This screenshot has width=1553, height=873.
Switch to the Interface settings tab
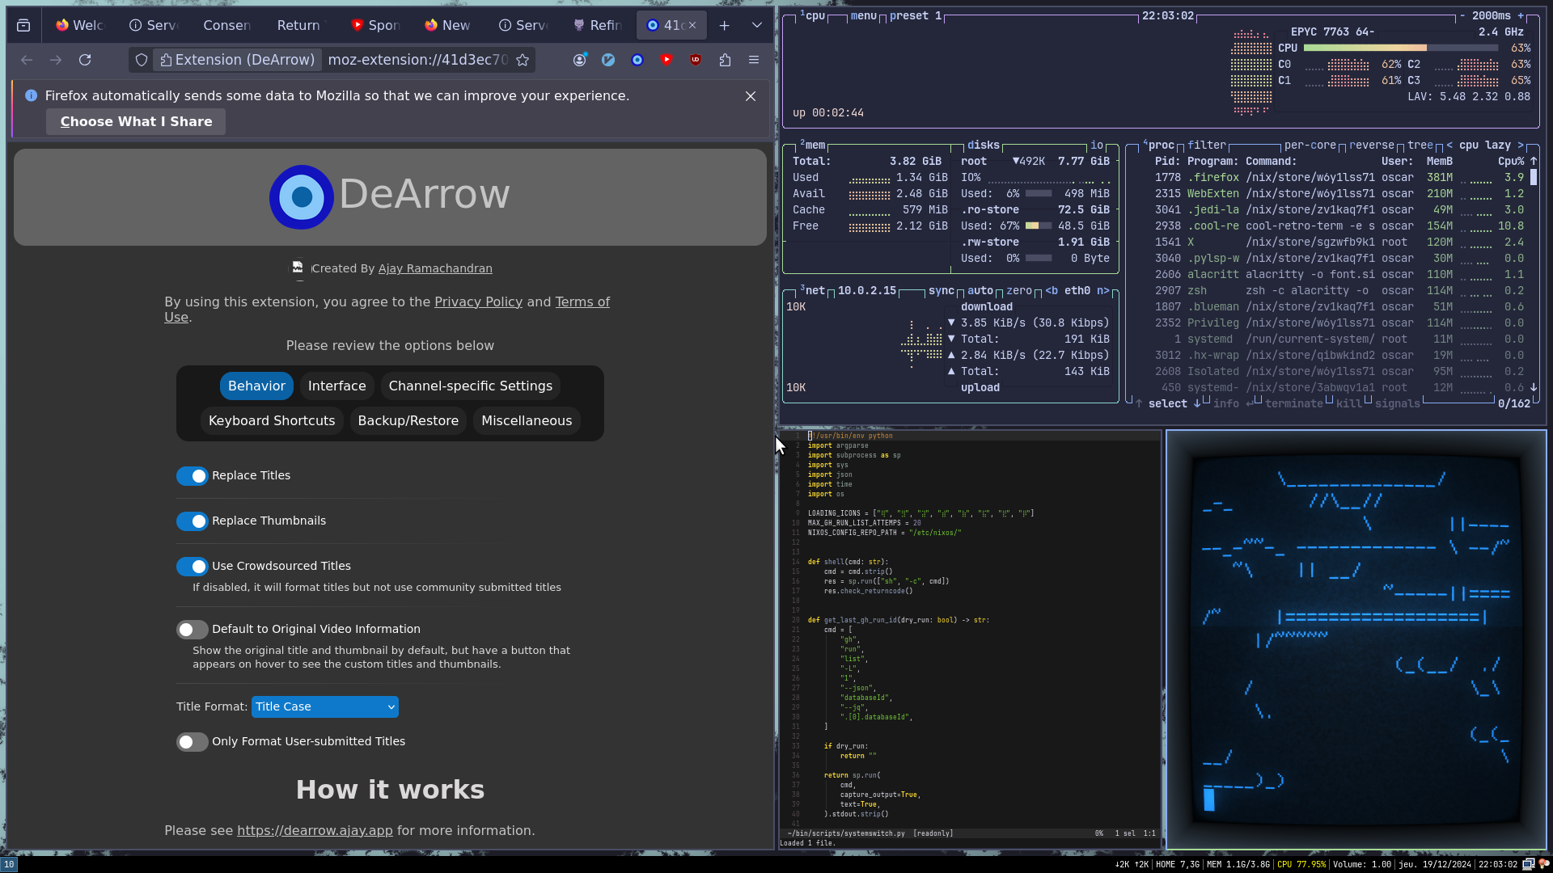tap(337, 386)
